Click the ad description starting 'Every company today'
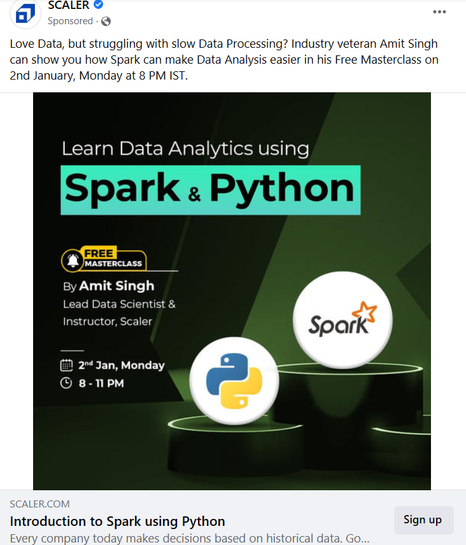The image size is (466, 545). pyautogui.click(x=190, y=539)
